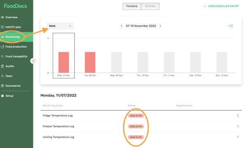Viewport: 247px width, 148px height.
Task: Select the Tue, 08 Nov bar
Action: click(90, 62)
